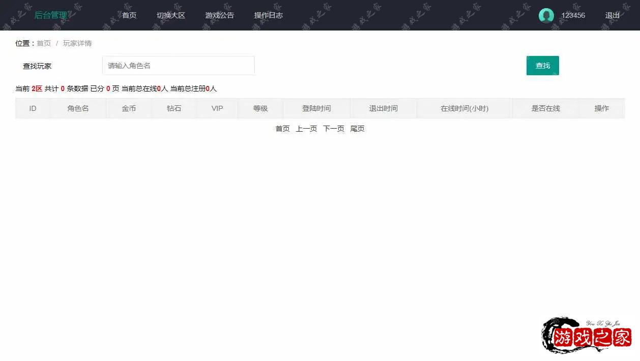The width and height of the screenshot is (640, 361).
Task: Click the 角色名 column header
Action: tap(78, 108)
